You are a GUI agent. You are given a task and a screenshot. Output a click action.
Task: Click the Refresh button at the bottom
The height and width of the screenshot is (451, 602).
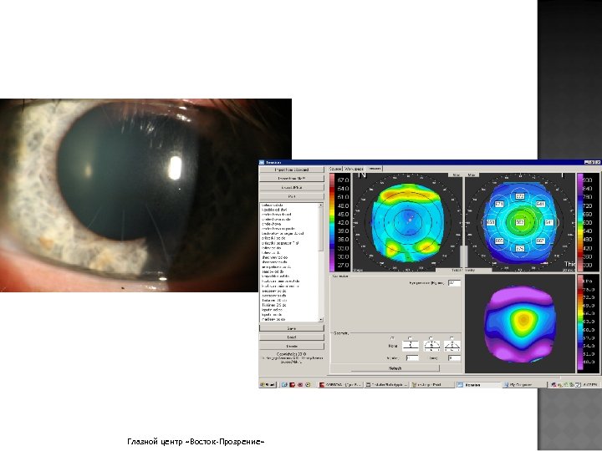pyautogui.click(x=395, y=367)
